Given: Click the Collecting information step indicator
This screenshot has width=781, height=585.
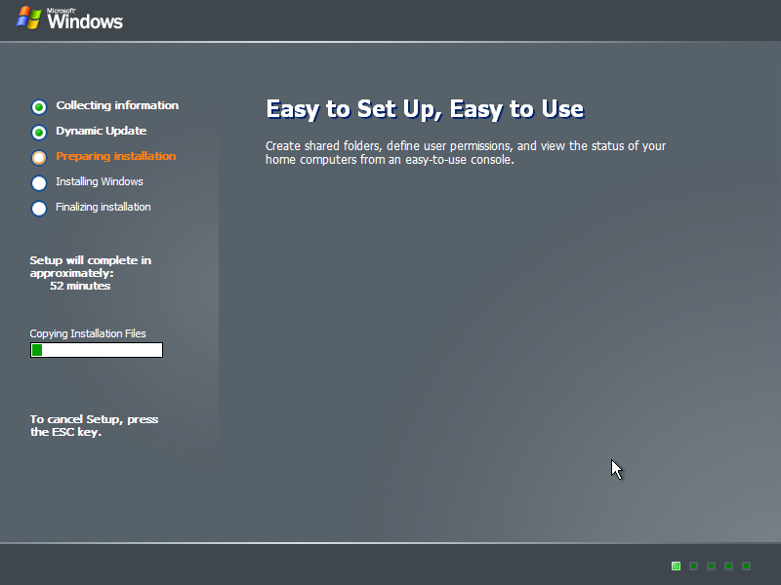Looking at the screenshot, I should click(x=39, y=106).
